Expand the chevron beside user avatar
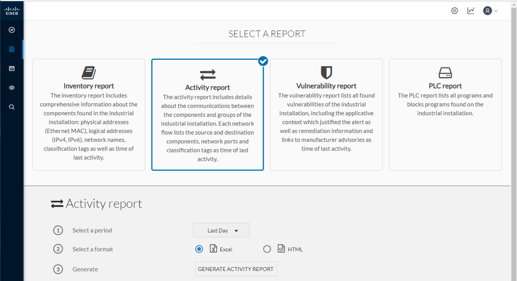The width and height of the screenshot is (517, 281). point(496,11)
